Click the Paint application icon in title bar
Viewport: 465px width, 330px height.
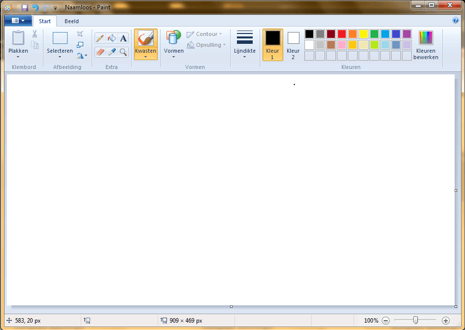point(8,7)
